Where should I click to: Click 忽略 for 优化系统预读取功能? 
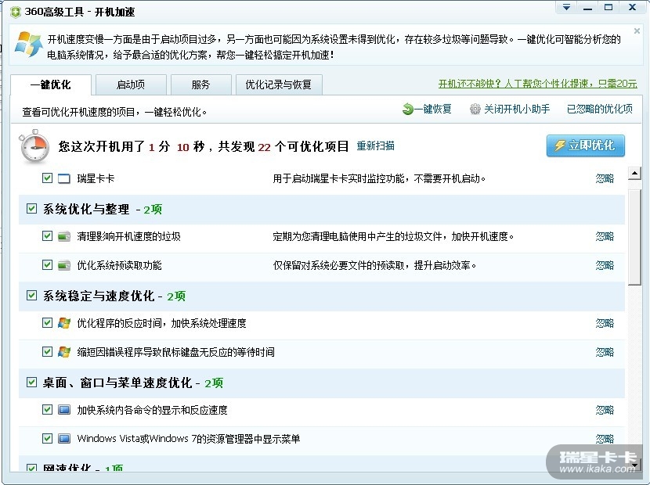pos(605,265)
